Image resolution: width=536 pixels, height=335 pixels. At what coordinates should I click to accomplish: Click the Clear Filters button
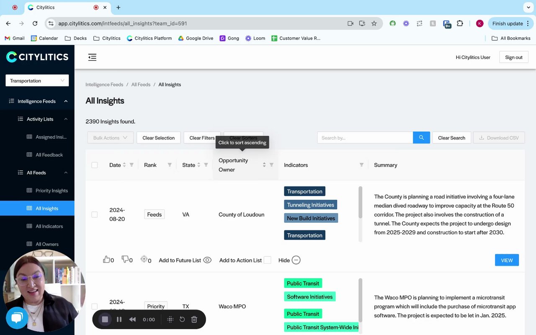tap(202, 138)
